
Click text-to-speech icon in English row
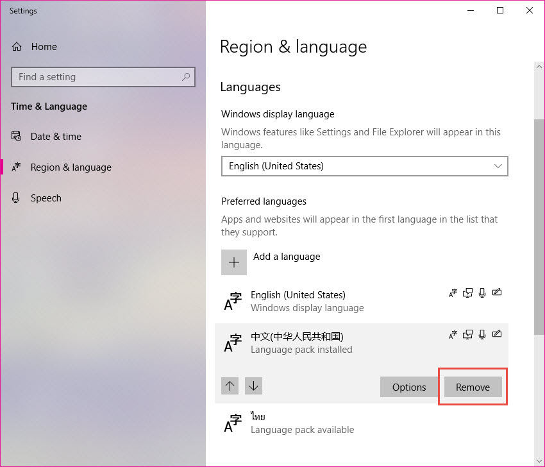[467, 293]
